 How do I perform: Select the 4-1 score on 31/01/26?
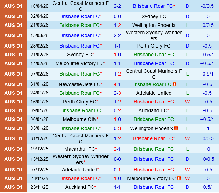117,84
